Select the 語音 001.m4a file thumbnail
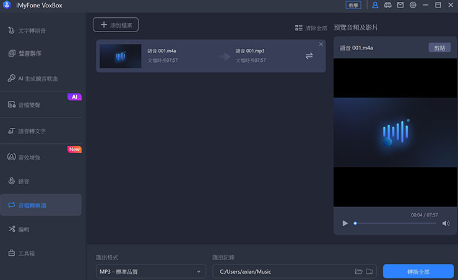 [120, 56]
